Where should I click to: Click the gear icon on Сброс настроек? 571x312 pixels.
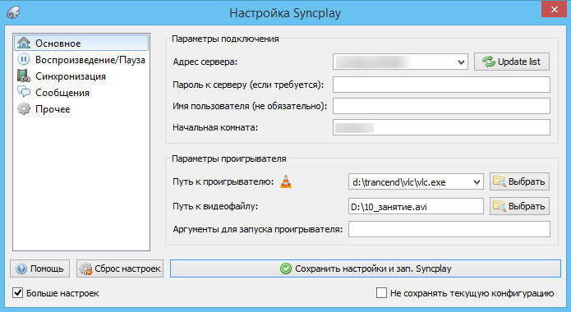click(x=85, y=268)
